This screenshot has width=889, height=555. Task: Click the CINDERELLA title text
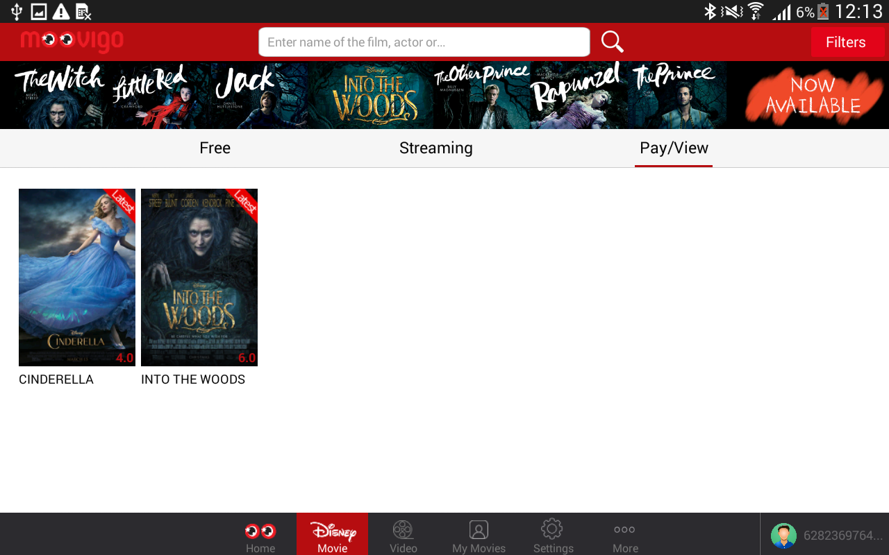(56, 379)
